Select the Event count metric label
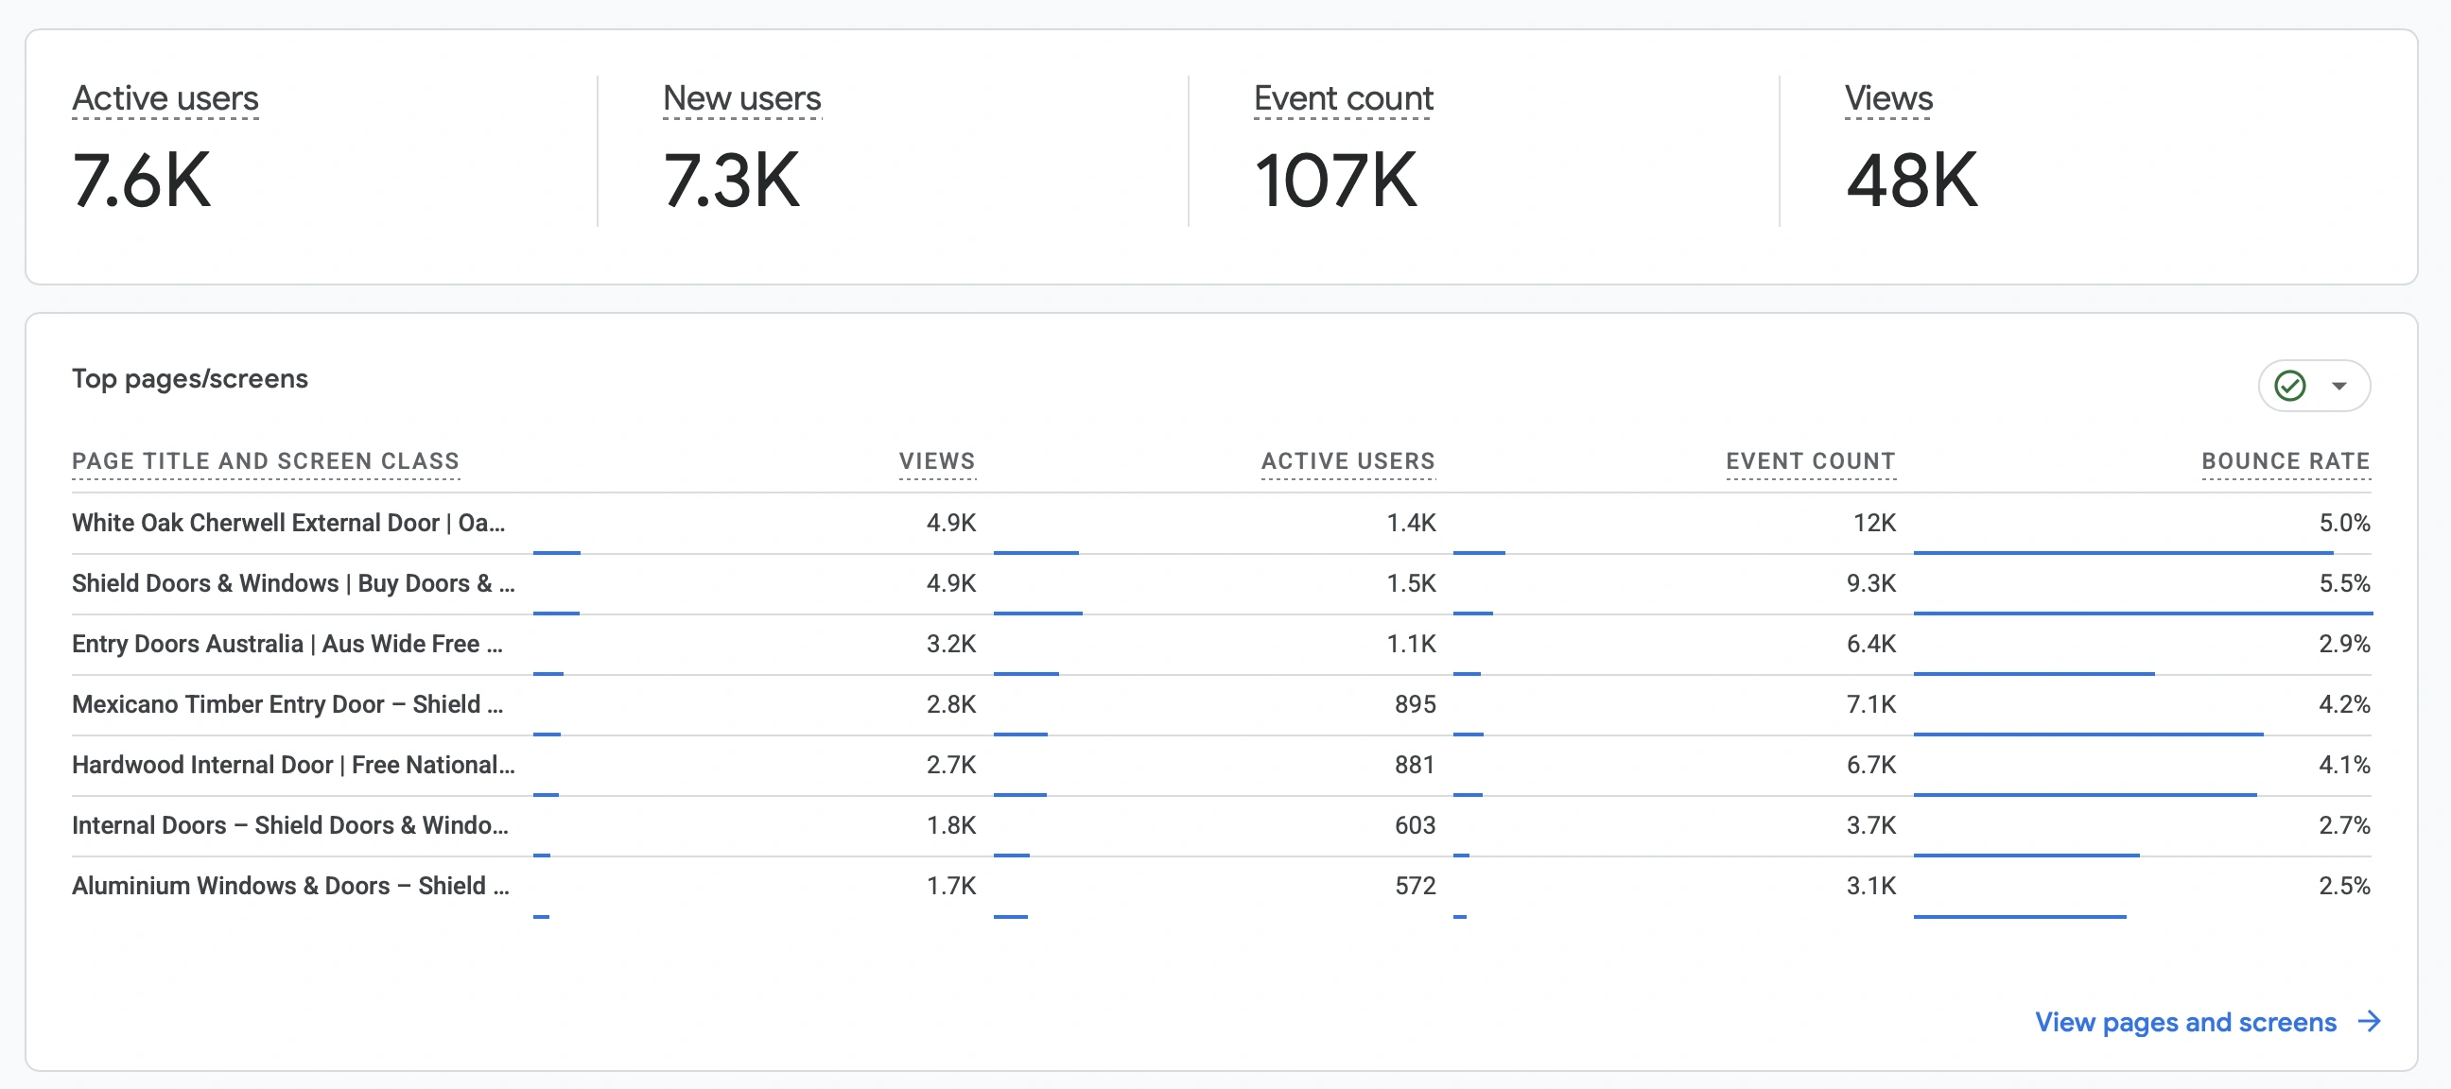Screen dimensions: 2451x1089 point(1343,98)
